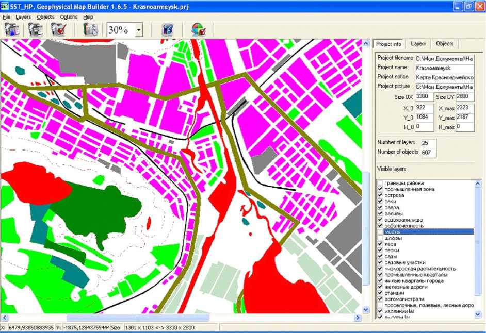Hide the железные дороги layer
Screen dimensions: 486x333
click(380, 287)
